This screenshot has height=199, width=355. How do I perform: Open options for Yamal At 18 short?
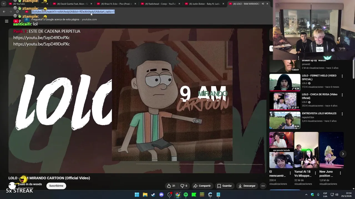[315, 173]
